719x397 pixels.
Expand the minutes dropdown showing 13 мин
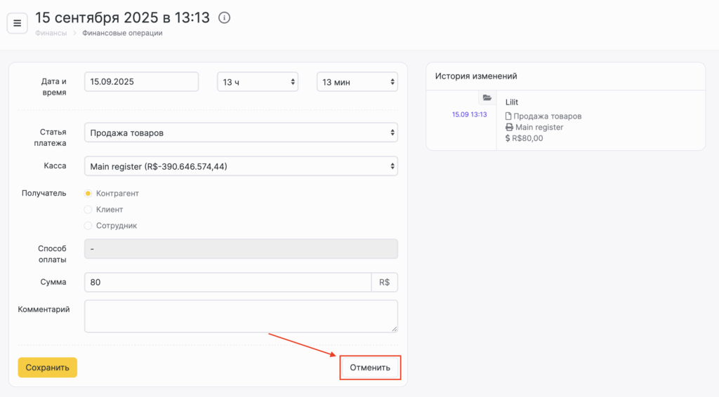[357, 82]
